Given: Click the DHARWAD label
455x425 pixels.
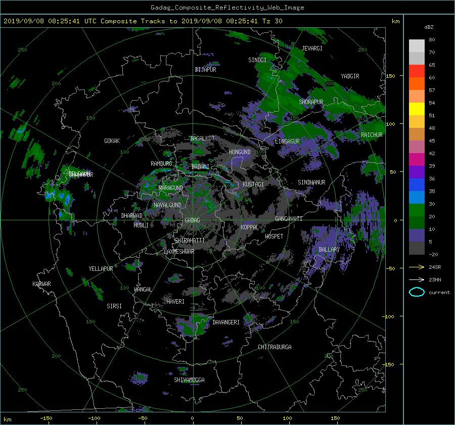Looking at the screenshot, I should pos(132,216).
